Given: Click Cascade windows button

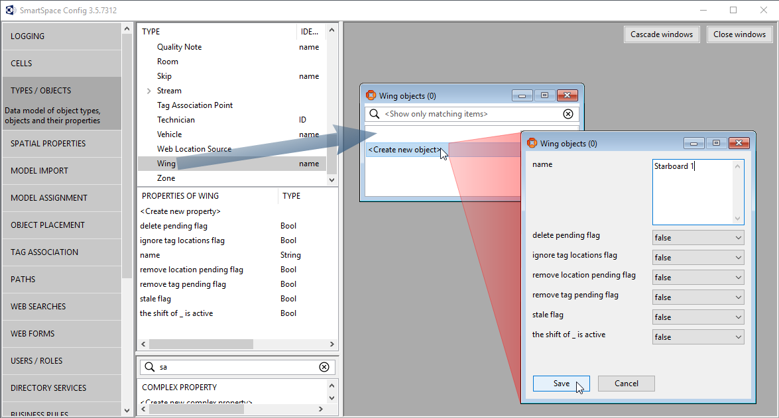Looking at the screenshot, I should point(661,34).
